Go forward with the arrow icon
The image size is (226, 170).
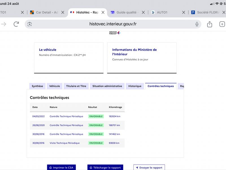pyautogui.click(x=4, y=24)
